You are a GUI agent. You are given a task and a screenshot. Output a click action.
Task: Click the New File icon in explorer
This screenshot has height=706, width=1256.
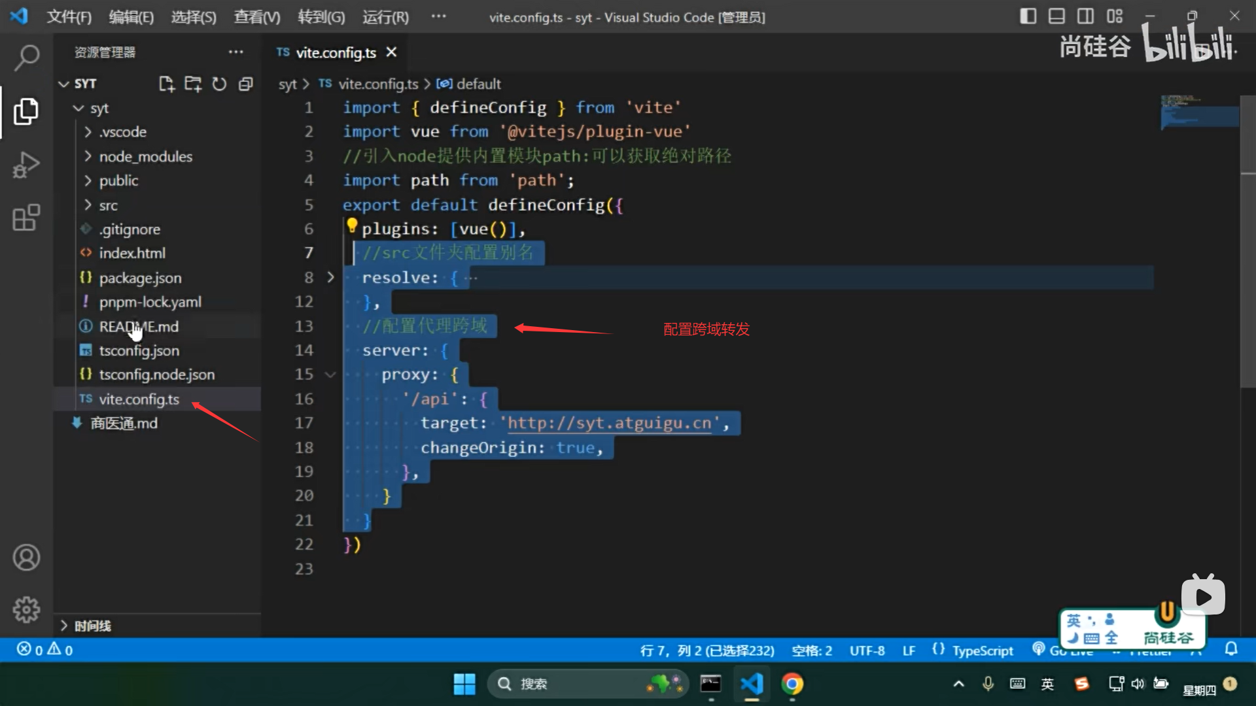coord(166,84)
